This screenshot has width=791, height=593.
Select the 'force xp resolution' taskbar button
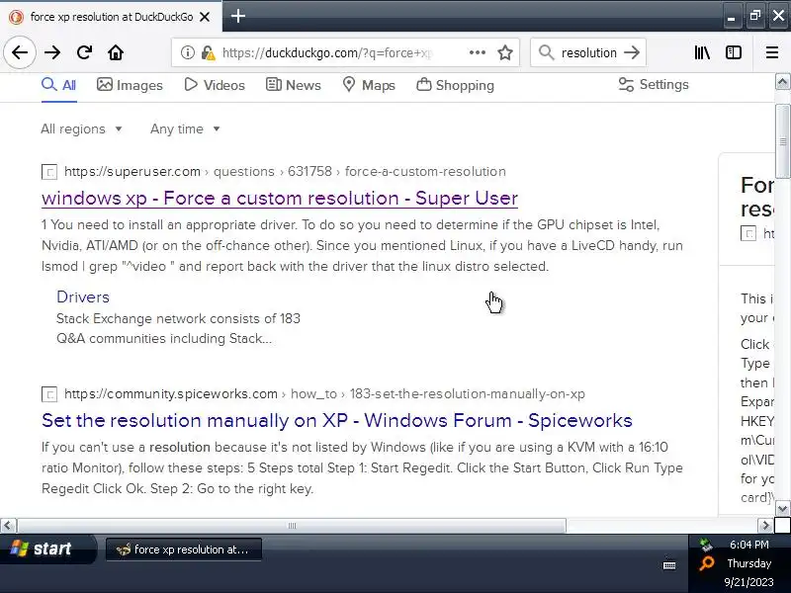coord(184,550)
